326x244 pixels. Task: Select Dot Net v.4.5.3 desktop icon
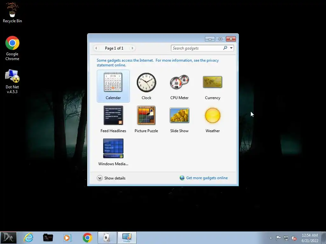(12, 82)
